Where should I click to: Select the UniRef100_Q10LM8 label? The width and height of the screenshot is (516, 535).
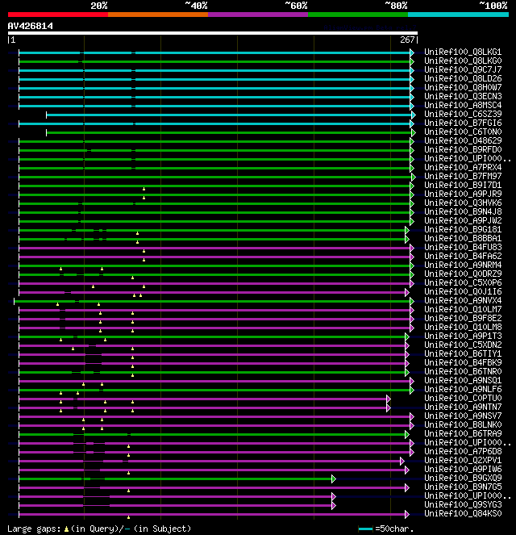[x=463, y=327]
